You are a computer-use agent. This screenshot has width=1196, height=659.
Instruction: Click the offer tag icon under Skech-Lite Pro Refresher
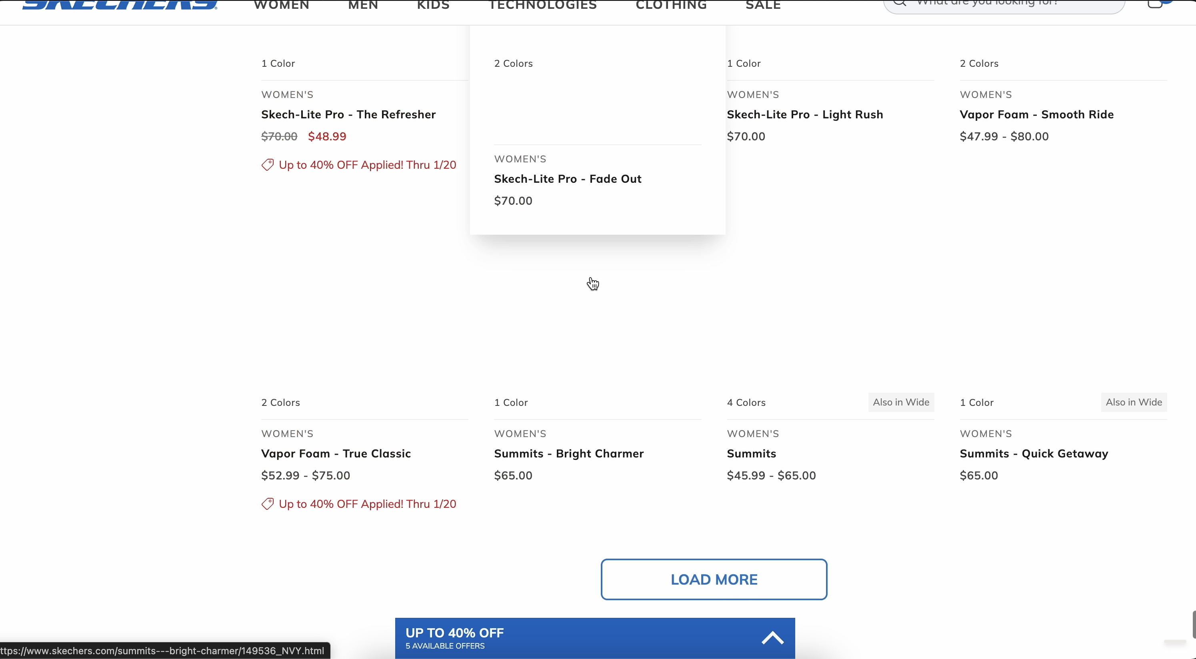click(268, 165)
